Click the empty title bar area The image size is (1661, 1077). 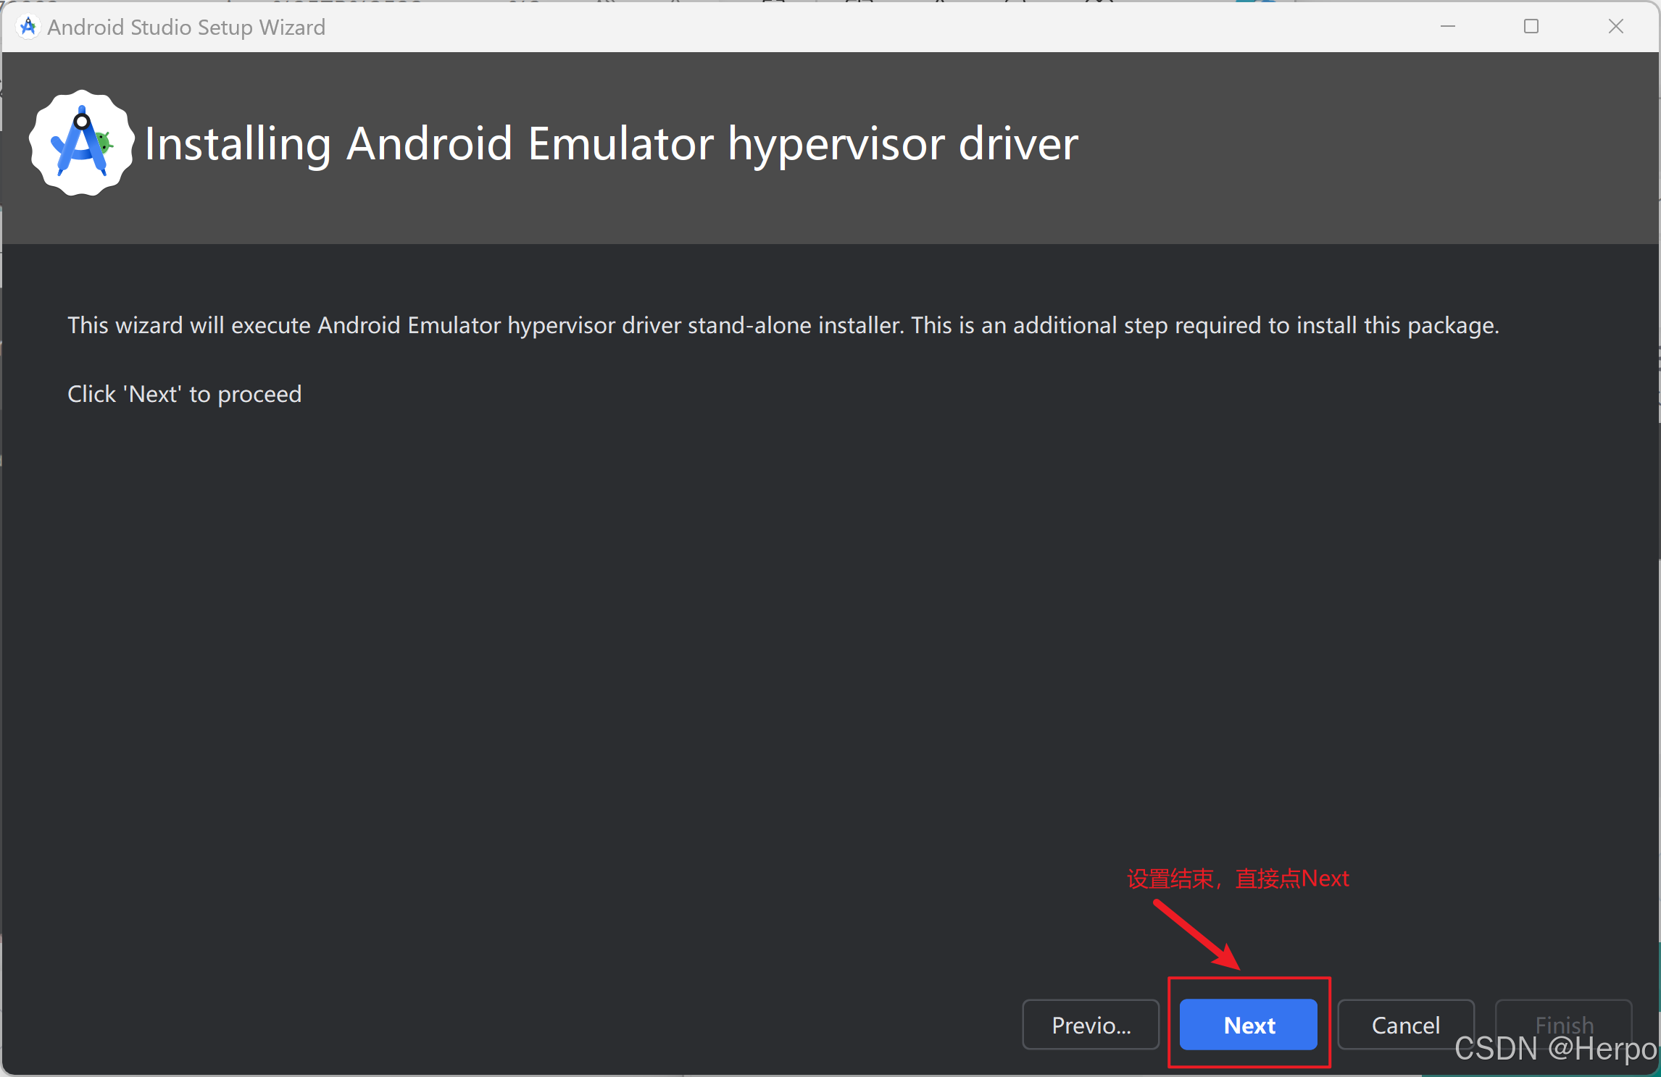coord(870,27)
